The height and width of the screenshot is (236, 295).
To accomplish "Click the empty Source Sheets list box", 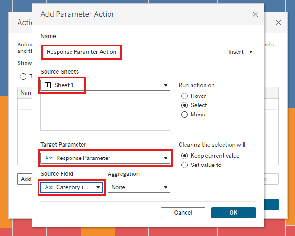I will (x=105, y=112).
